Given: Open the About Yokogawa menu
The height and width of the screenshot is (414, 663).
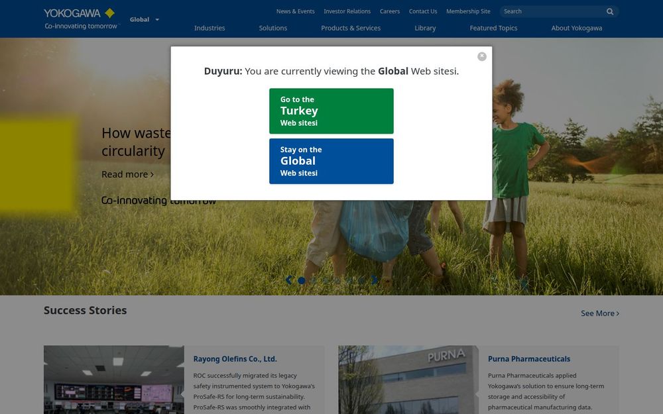Looking at the screenshot, I should [x=576, y=28].
